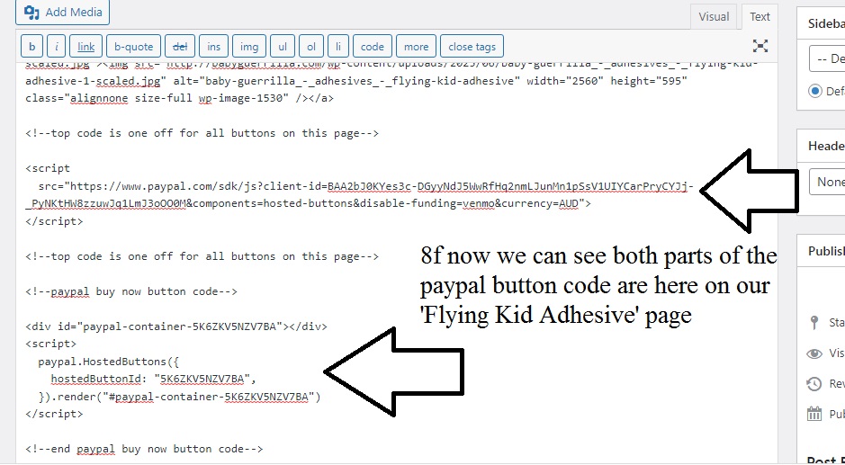Select the Default radio button in Sidebar
This screenshot has height=465, width=845.
tap(814, 91)
